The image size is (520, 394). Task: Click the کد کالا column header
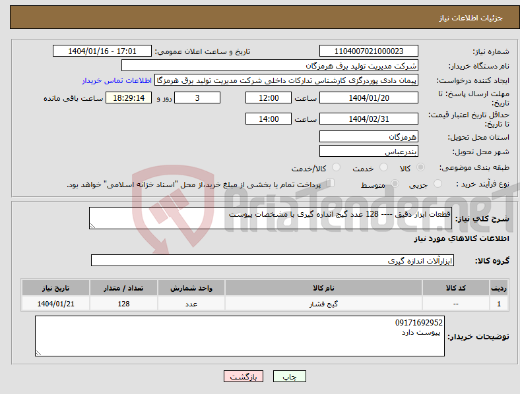click(x=456, y=288)
